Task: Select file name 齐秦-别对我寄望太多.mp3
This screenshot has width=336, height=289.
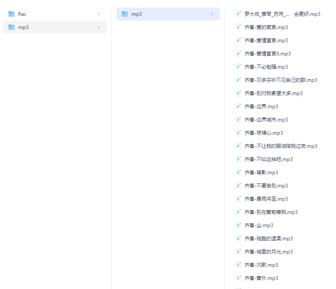Action: 273,93
